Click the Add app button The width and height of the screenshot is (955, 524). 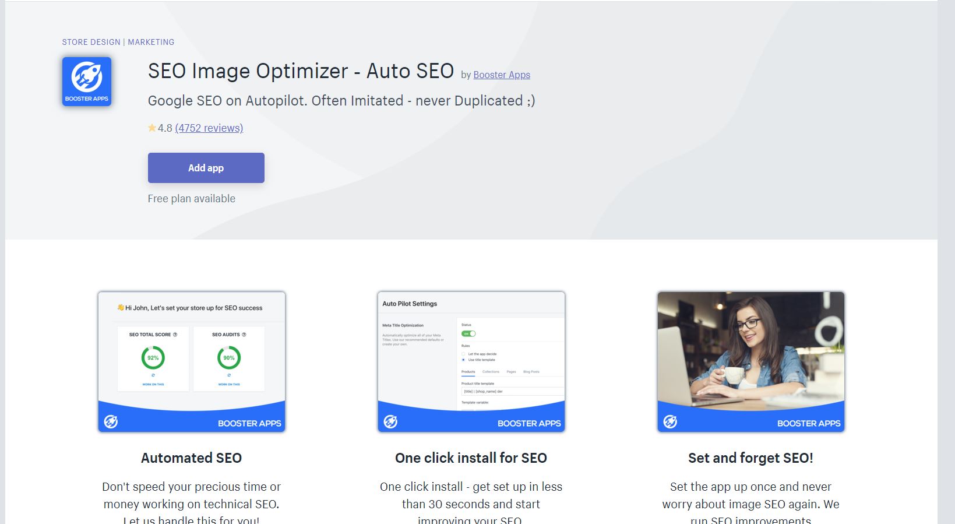click(x=206, y=168)
